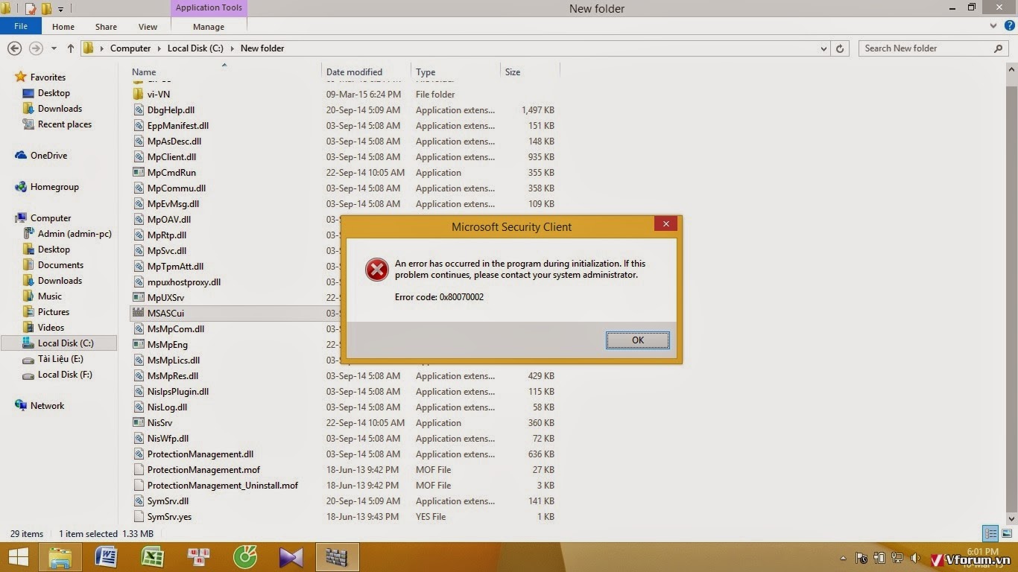Switch to the View ribbon tab
Screen dimensions: 1018x572
148,27
